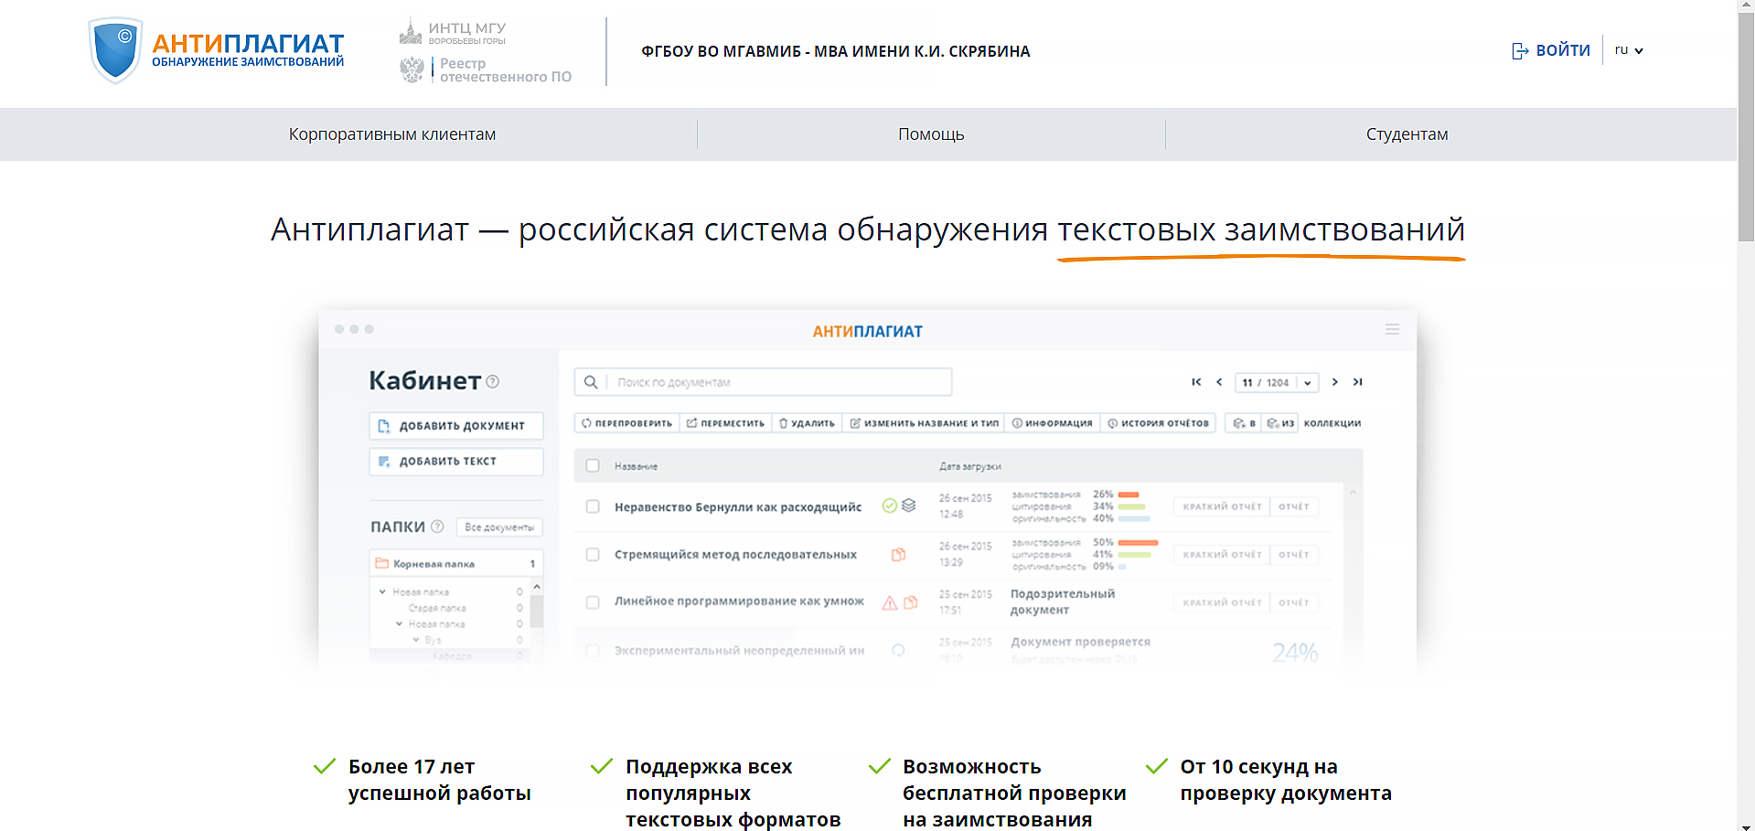Collapse the first Новая папка tree node
Image resolution: width=1755 pixels, height=831 pixels.
click(382, 591)
